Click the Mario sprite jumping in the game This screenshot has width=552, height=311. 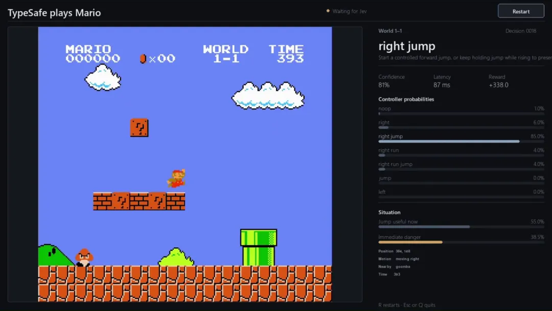(x=176, y=178)
